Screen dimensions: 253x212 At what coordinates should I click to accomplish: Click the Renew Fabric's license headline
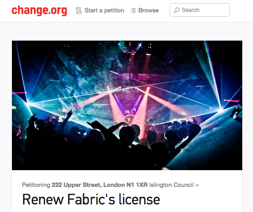pyautogui.click(x=91, y=199)
